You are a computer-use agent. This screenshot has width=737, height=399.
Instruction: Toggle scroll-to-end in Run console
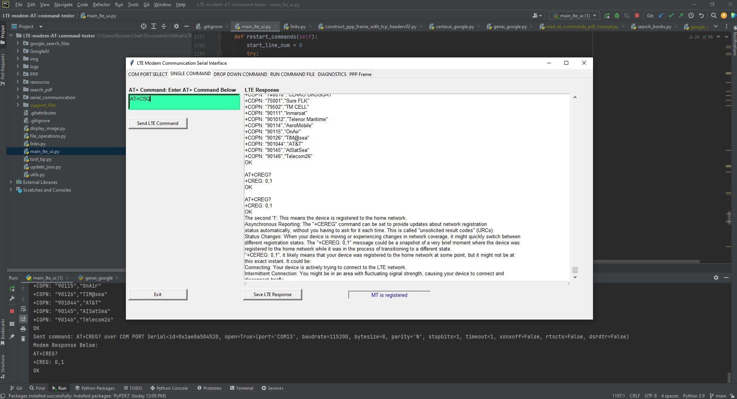pyautogui.click(x=23, y=318)
